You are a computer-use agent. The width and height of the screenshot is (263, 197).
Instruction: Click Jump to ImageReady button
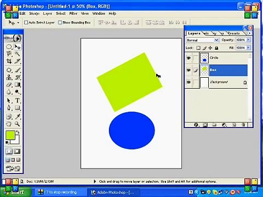tap(13, 169)
